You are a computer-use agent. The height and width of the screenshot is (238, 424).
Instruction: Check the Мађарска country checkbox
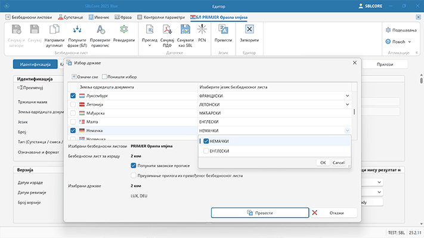pyautogui.click(x=73, y=113)
